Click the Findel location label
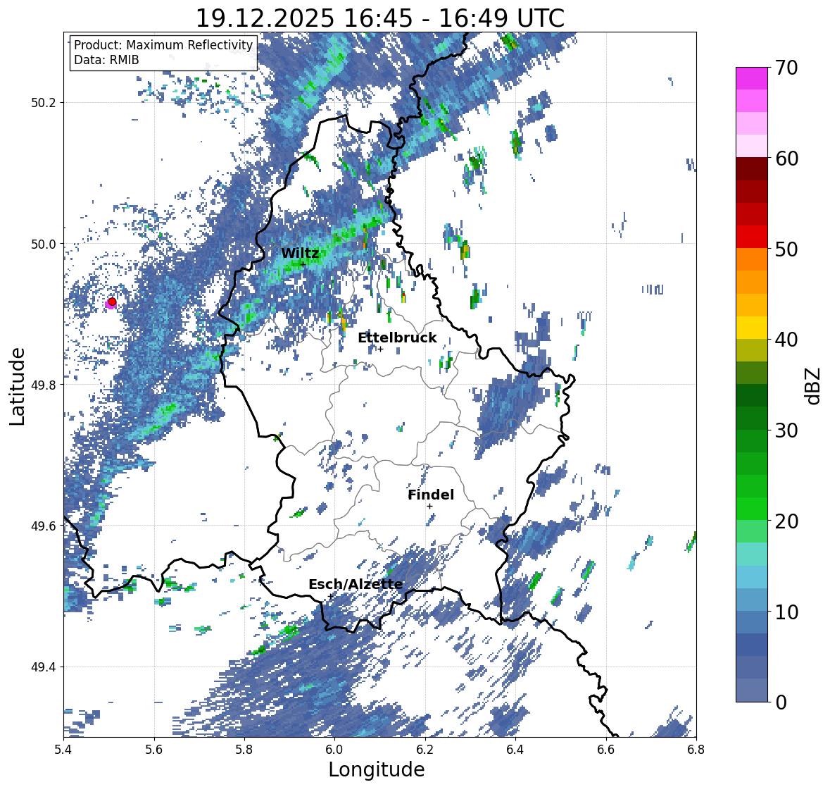 tap(430, 495)
